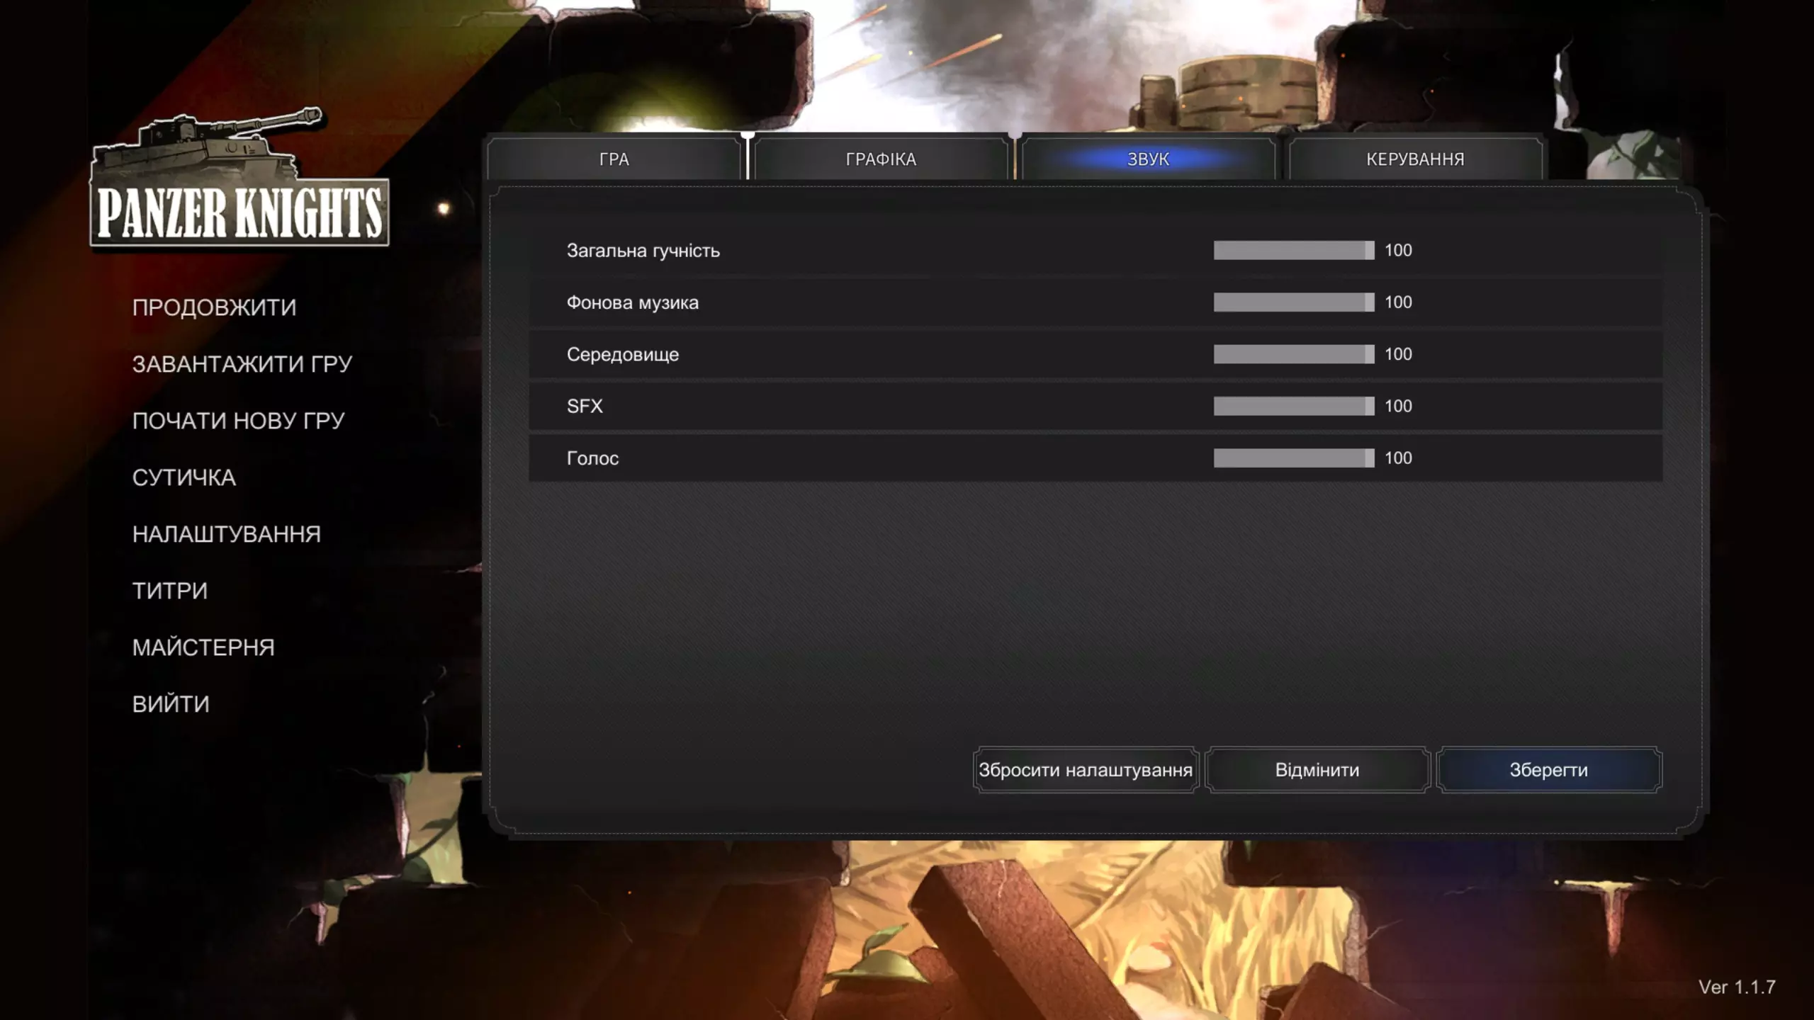Select ЗАВАНТАЖИТИ ГРУ menu item

pyautogui.click(x=242, y=364)
